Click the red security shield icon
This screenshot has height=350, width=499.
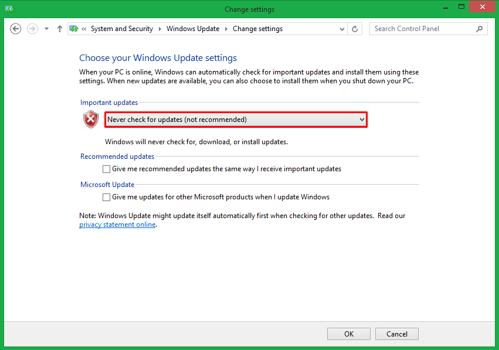coord(90,119)
